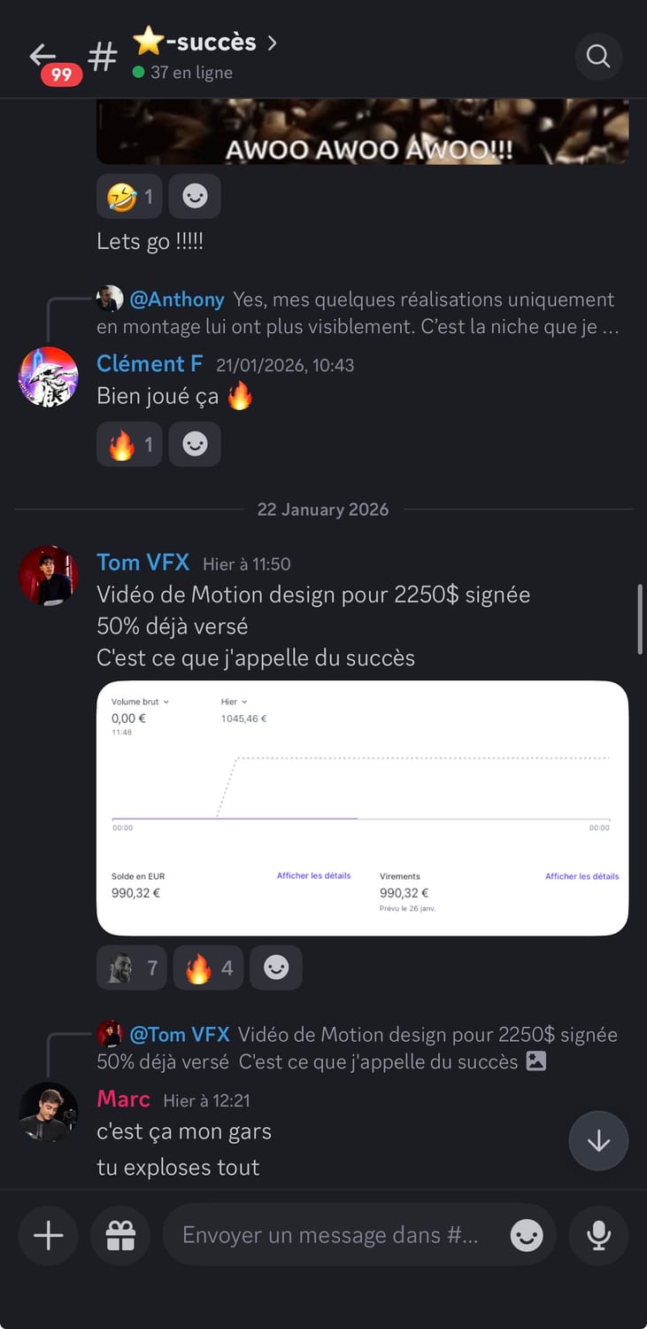Open emoji picker in message field

pos(527,1235)
